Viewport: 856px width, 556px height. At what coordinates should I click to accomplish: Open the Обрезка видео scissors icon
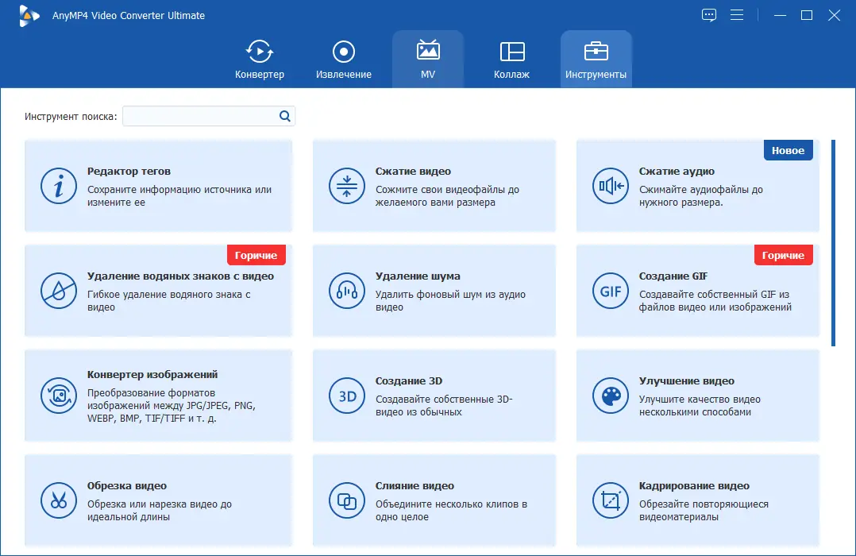tap(59, 500)
